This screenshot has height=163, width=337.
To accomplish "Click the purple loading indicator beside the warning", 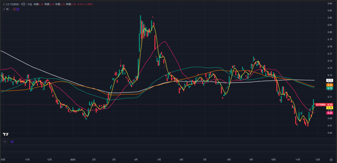I will click(x=17, y=9).
